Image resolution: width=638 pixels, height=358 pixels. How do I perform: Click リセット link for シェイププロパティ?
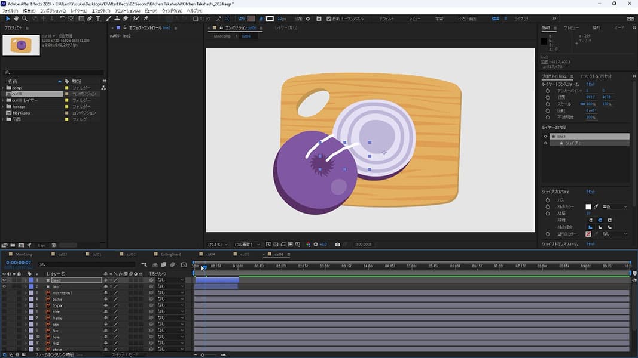[x=590, y=192]
